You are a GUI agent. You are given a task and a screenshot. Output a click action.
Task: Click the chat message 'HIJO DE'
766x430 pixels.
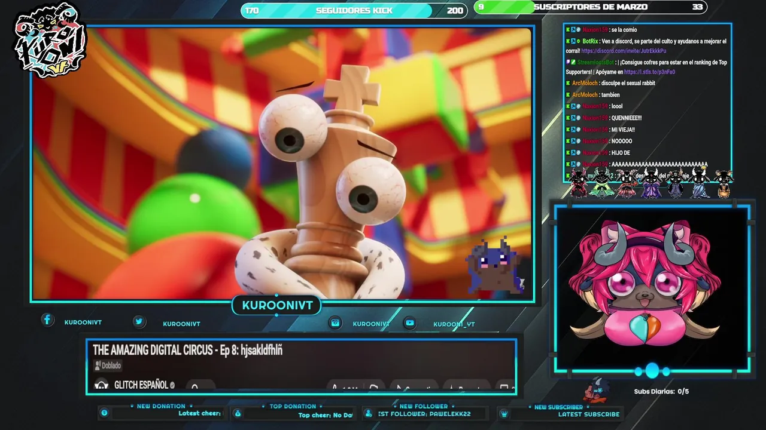click(621, 153)
